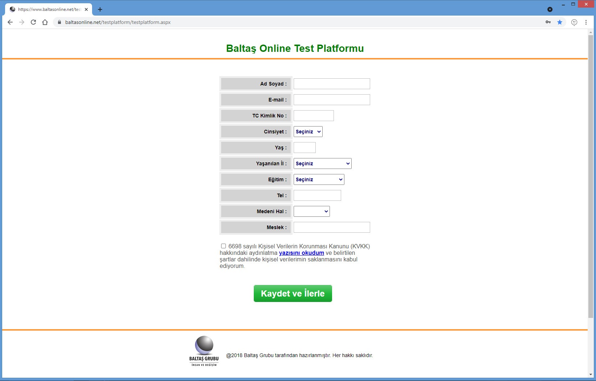
Task: Click the padlock site info icon
Action: point(59,22)
